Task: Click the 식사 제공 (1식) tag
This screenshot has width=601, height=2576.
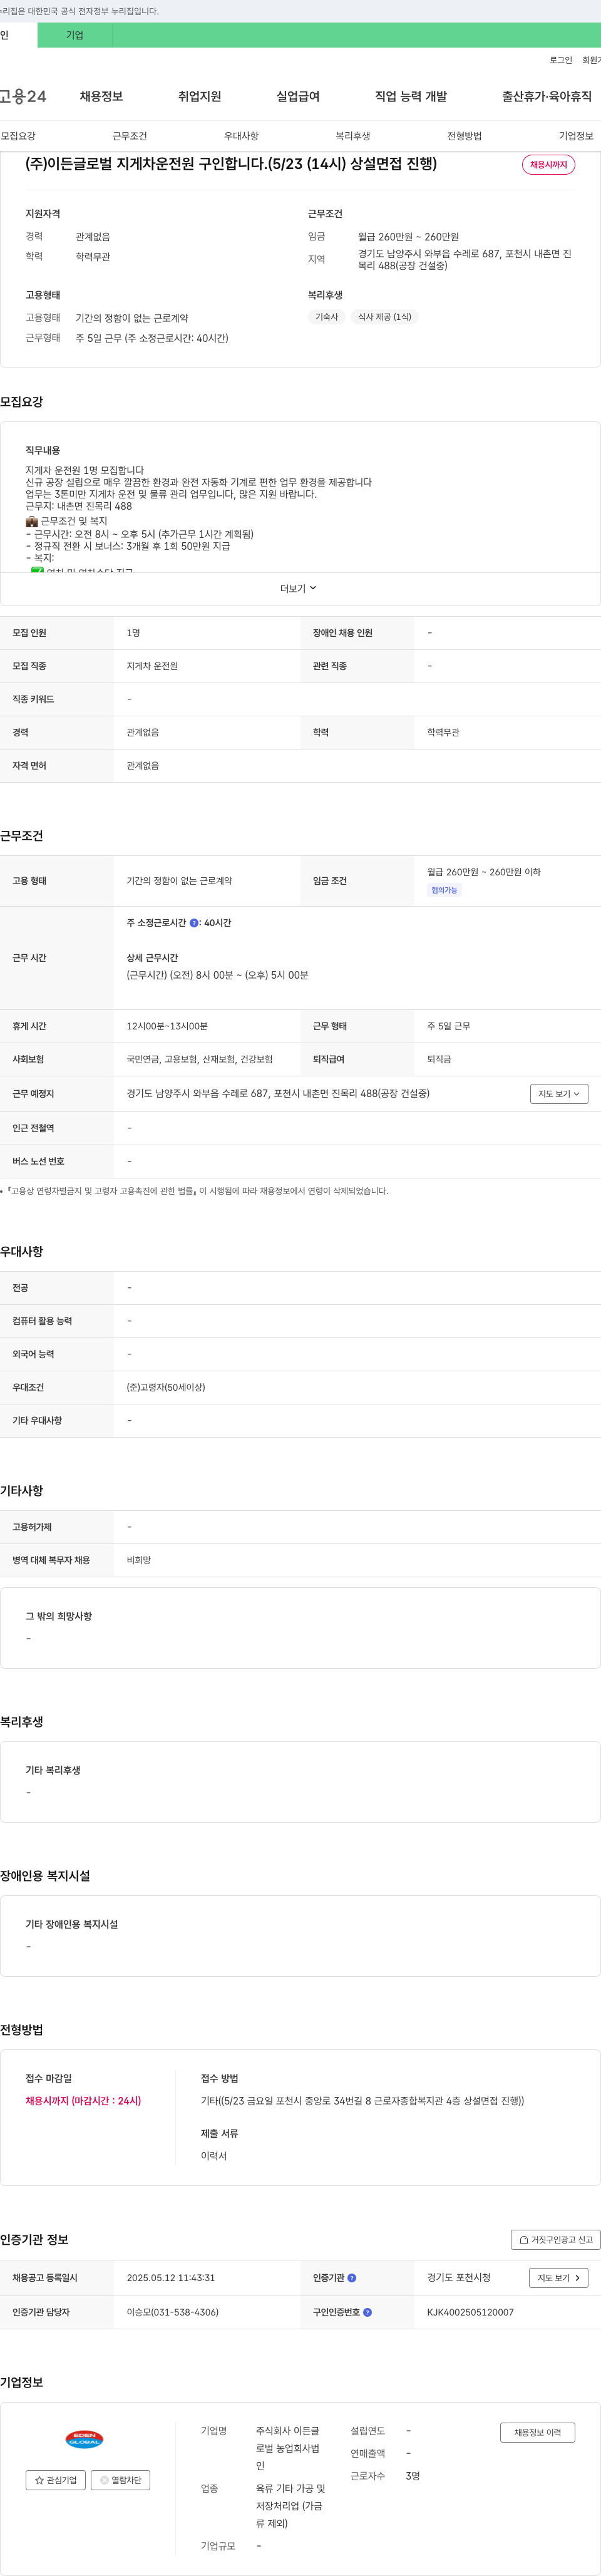Action: click(x=385, y=317)
